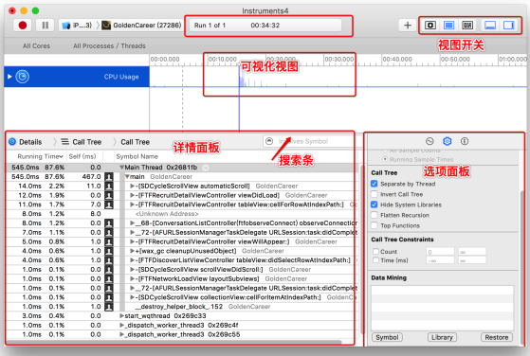530x356 pixels.
Task: Toggle the right inspector pane view icon
Action: pyautogui.click(x=509, y=26)
